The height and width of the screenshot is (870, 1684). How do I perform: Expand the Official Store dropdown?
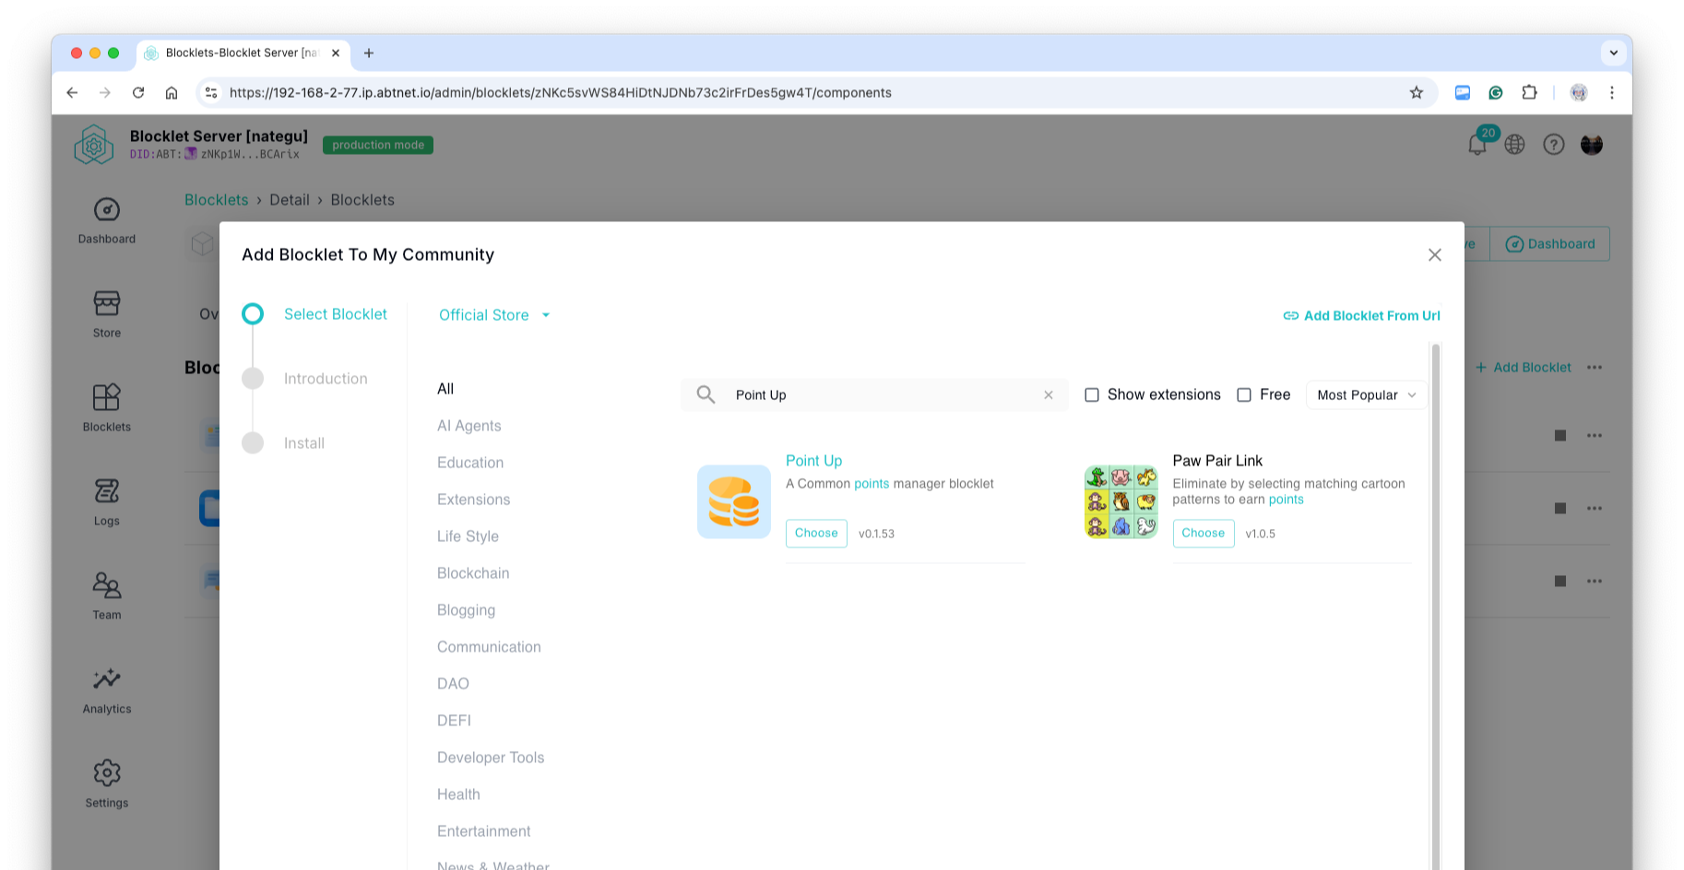pyautogui.click(x=494, y=315)
